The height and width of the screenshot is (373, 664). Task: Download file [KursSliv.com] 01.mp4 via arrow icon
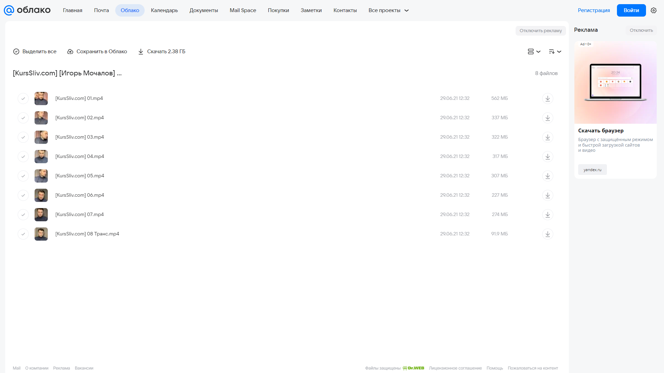click(x=547, y=99)
